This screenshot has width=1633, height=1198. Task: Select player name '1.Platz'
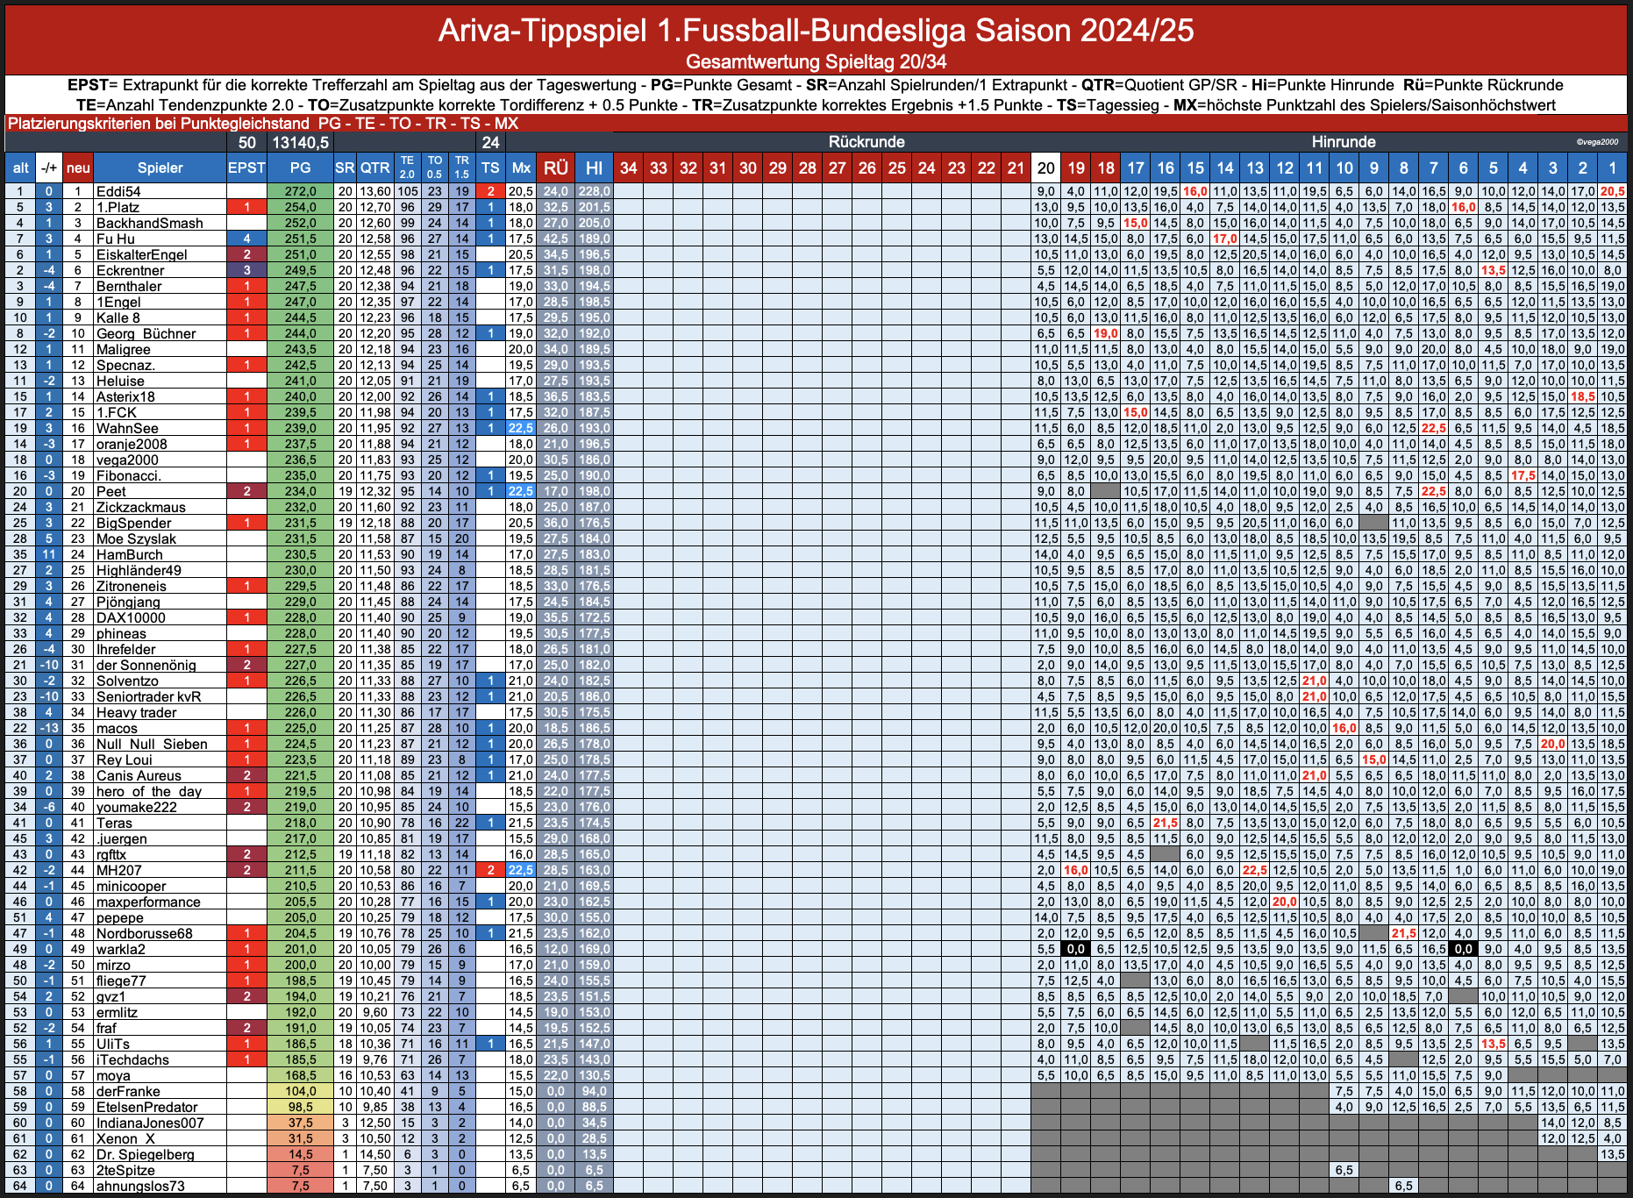[118, 207]
